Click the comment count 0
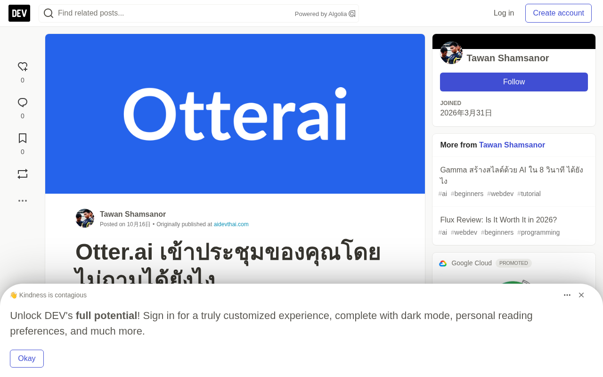 (x=23, y=116)
